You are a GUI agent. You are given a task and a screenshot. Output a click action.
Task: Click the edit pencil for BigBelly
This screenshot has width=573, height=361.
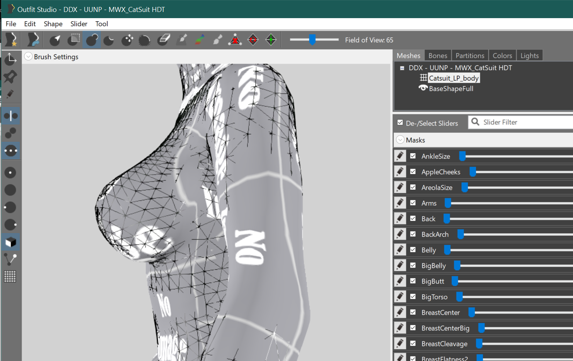coord(400,265)
